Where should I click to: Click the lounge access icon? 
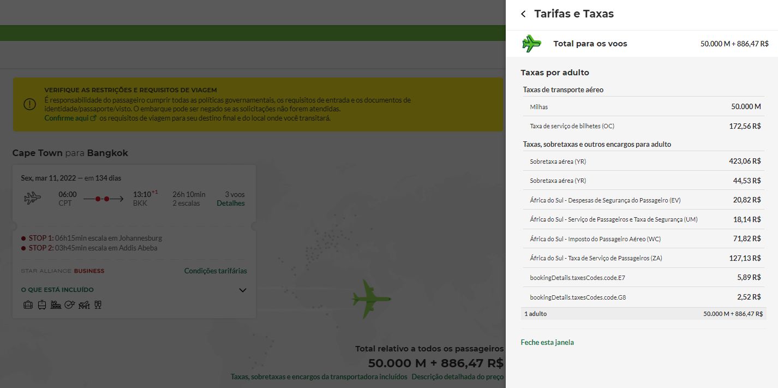point(56,305)
